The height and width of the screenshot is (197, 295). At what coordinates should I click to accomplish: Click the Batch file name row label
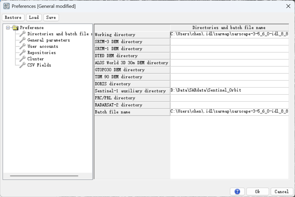132,112
